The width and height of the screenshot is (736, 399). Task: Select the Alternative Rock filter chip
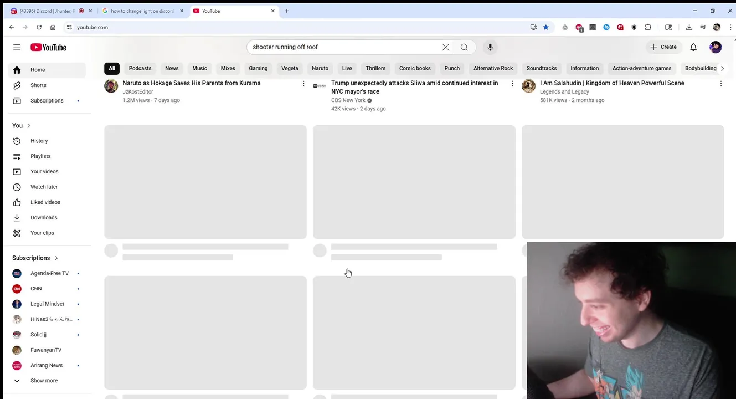[493, 68]
